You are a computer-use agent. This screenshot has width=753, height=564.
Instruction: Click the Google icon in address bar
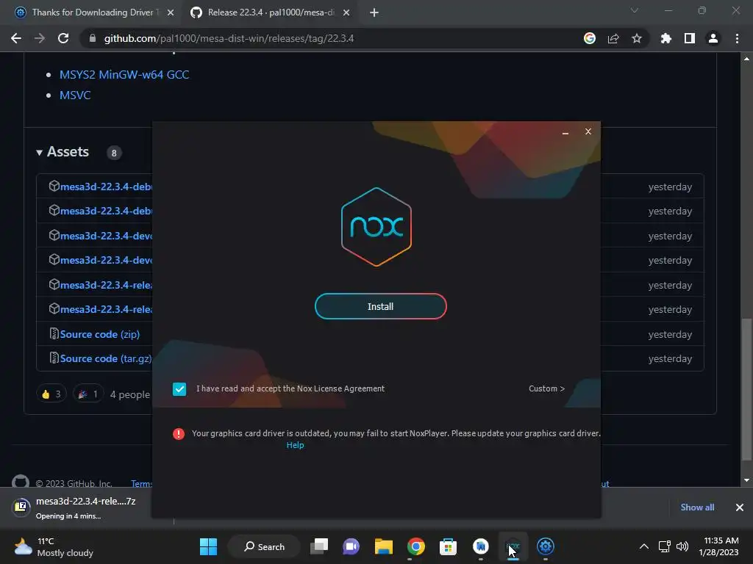(589, 38)
